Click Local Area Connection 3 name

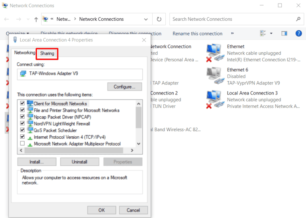tap(252, 93)
